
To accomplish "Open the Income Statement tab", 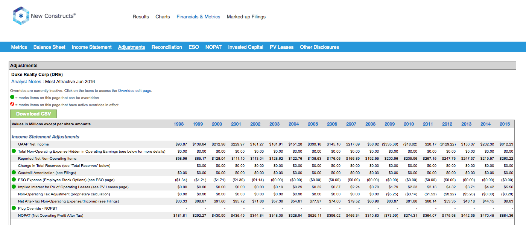I will (92, 47).
